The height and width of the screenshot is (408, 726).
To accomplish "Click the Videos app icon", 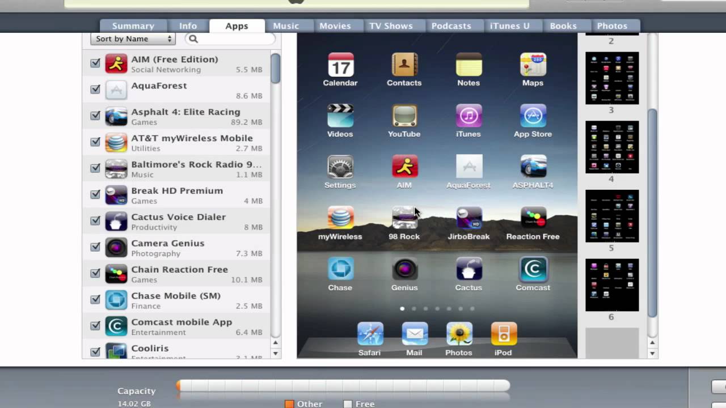I will (340, 116).
